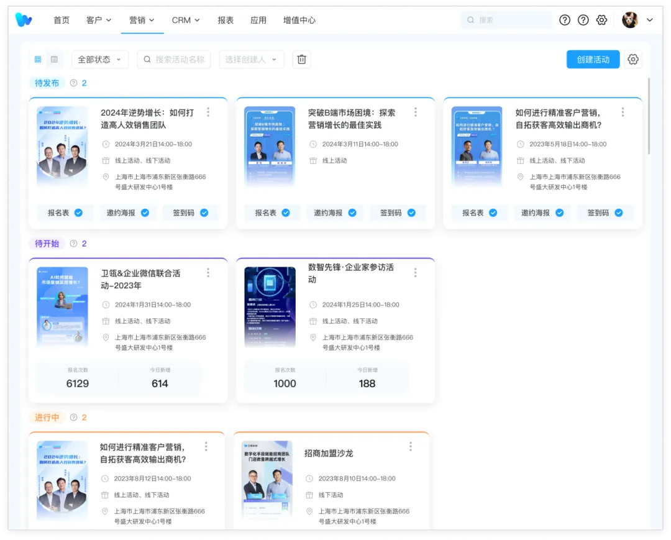The height and width of the screenshot is (540, 671).
Task: Open the 卫瓴&企业微信联合活动-2023年 title
Action: click(140, 279)
